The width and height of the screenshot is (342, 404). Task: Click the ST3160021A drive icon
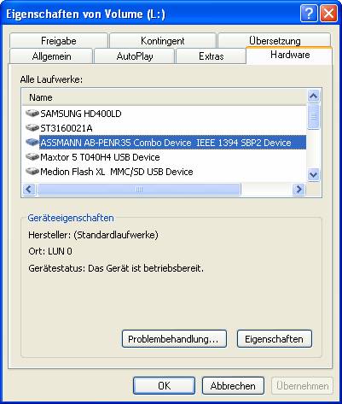[32, 128]
